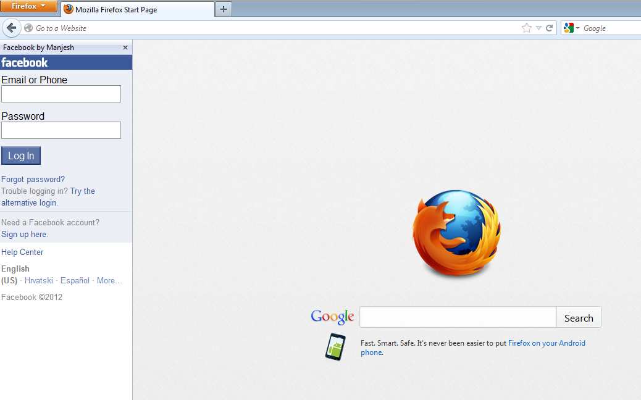
Task: Click the facebook logo in sidebar
Action: point(25,62)
